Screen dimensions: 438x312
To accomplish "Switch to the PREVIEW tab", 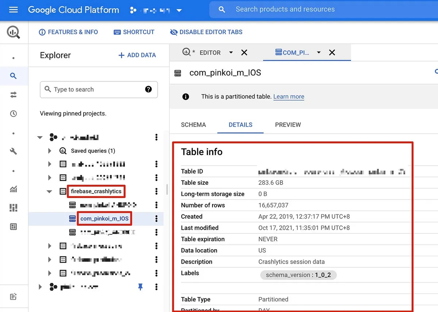I will 288,125.
